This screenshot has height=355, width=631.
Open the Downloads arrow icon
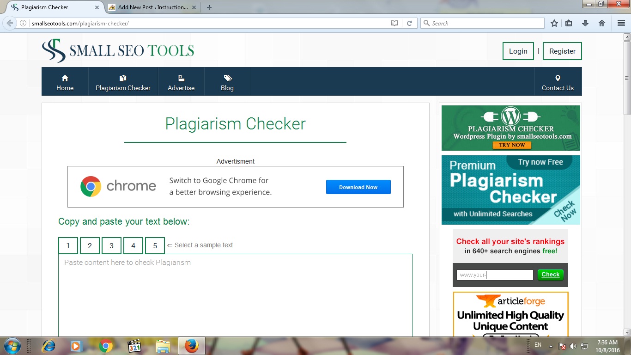(585, 23)
